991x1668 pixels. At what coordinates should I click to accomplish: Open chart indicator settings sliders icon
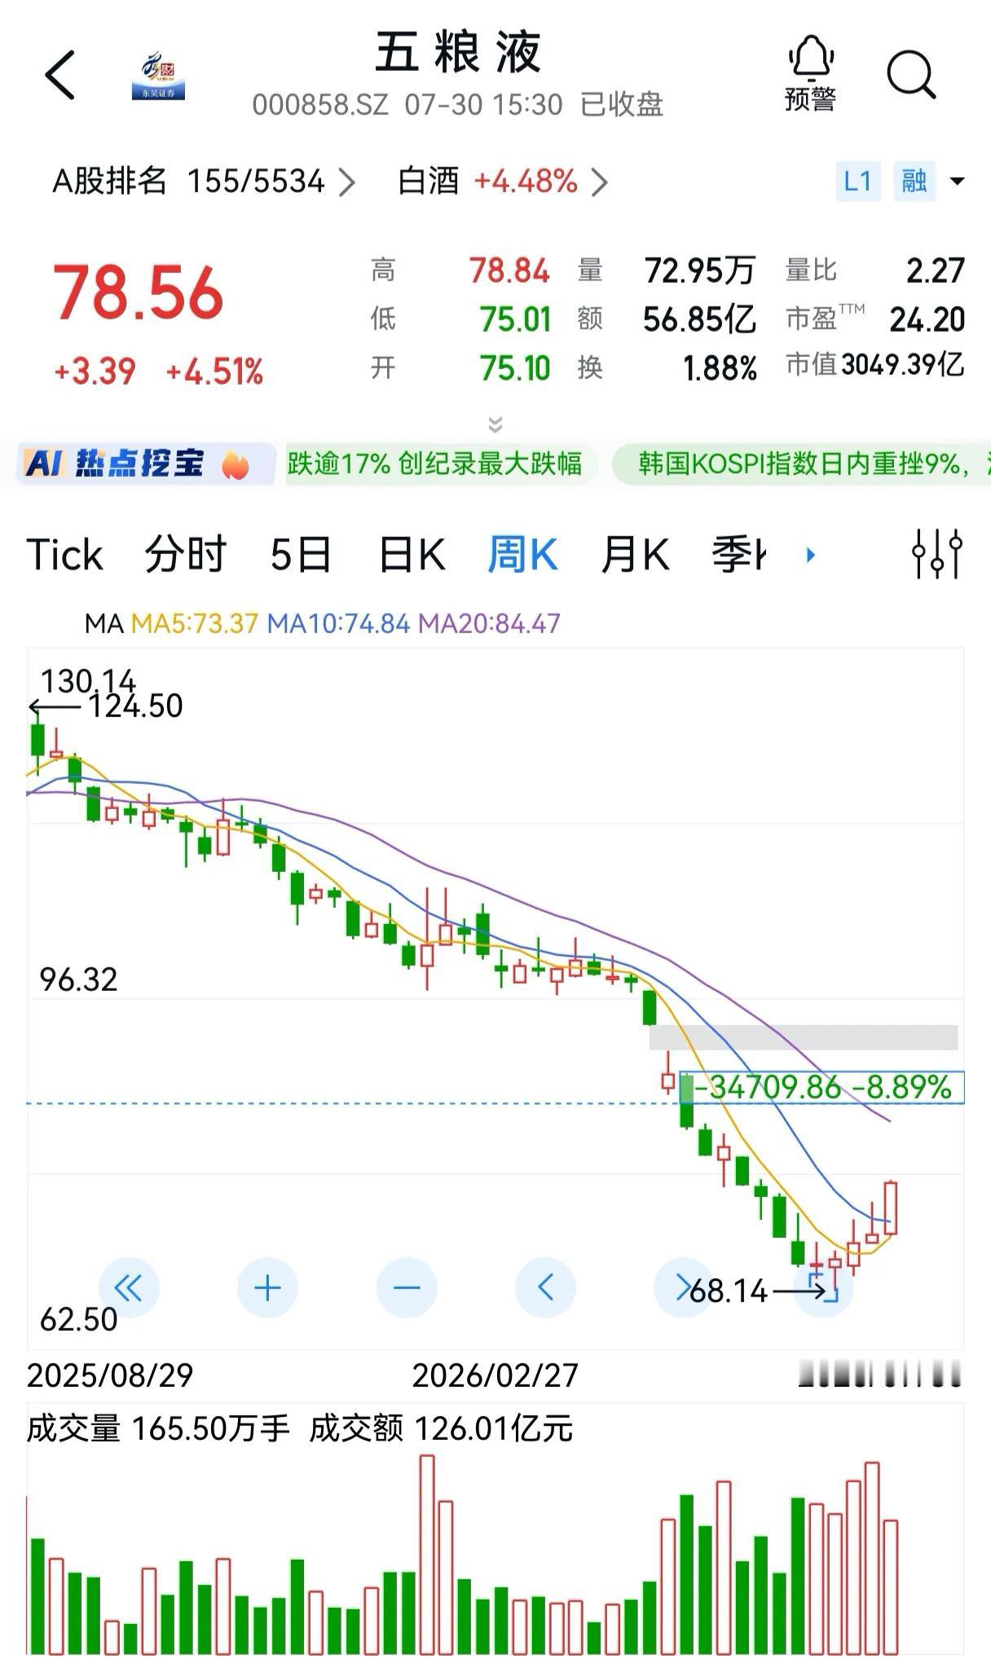pyautogui.click(x=937, y=554)
